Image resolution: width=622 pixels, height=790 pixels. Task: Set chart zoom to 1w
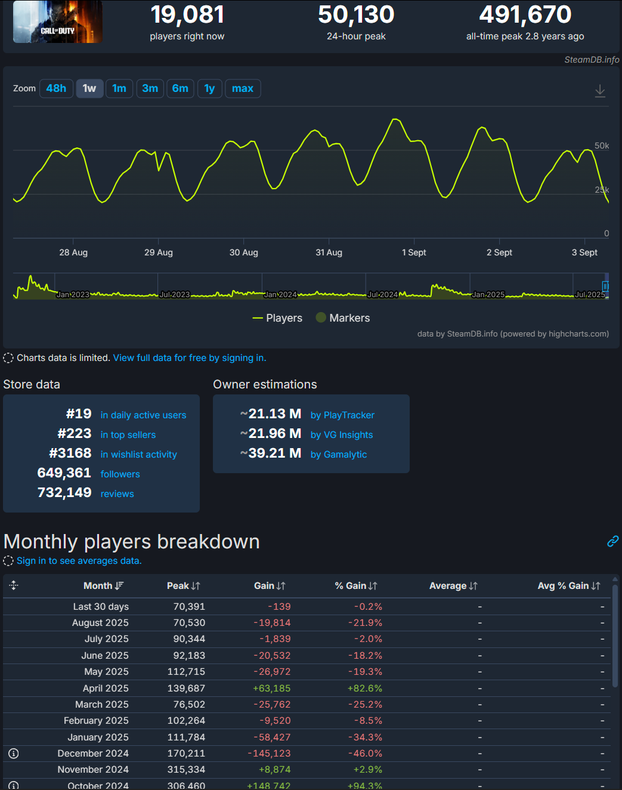click(x=89, y=88)
